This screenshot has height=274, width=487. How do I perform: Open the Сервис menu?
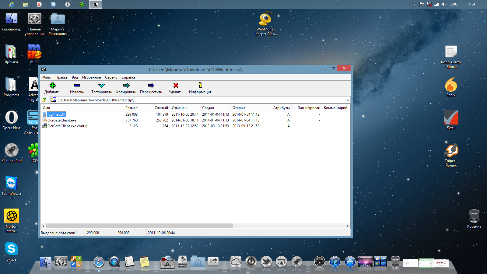pos(111,77)
